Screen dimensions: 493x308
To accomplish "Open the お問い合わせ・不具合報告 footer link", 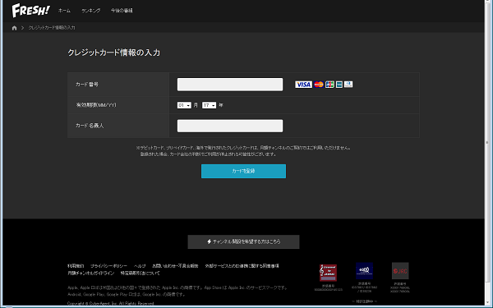I will pyautogui.click(x=175, y=266).
